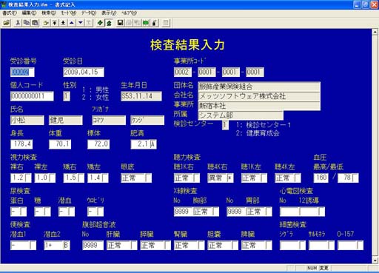Image resolution: width=379 pixels, height=273 pixels.
Task: Click NUM in the status bar
Action: pyautogui.click(x=312, y=268)
